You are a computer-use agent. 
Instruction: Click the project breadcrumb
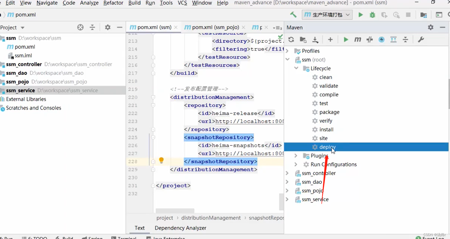coord(165,218)
